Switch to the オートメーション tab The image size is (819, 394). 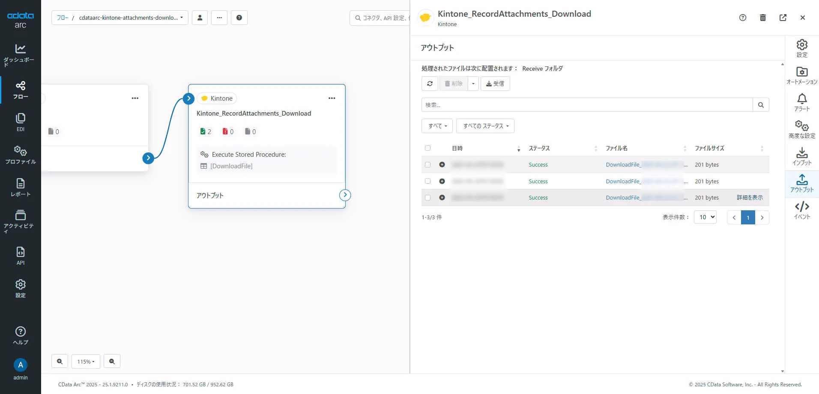pos(801,76)
